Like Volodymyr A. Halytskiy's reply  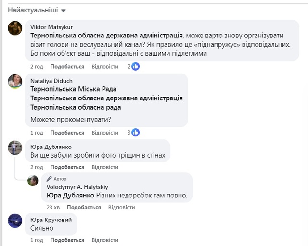pyautogui.click(x=83, y=207)
